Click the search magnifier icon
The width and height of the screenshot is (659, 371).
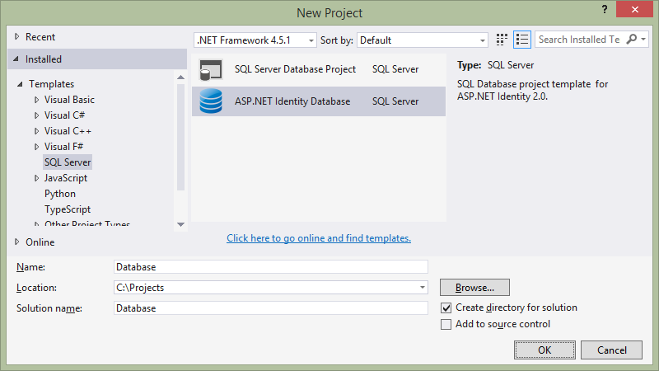coord(631,40)
